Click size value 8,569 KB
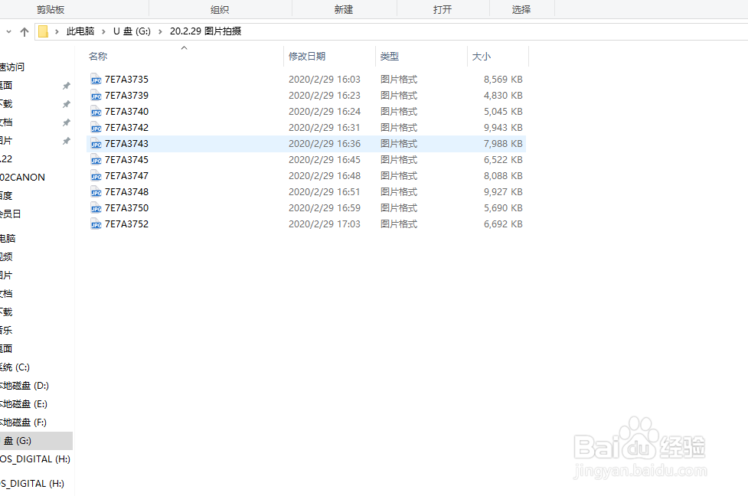The width and height of the screenshot is (748, 496). point(503,79)
